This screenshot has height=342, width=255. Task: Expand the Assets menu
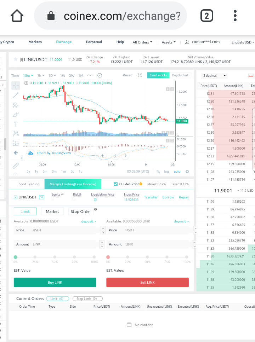tap(169, 42)
